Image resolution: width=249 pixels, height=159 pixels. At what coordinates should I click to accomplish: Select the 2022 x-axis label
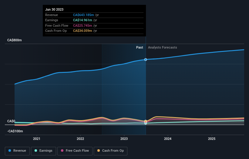(80, 139)
